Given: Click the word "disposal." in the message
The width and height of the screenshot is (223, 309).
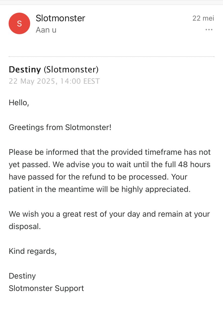Looking at the screenshot, I should tap(25, 226).
